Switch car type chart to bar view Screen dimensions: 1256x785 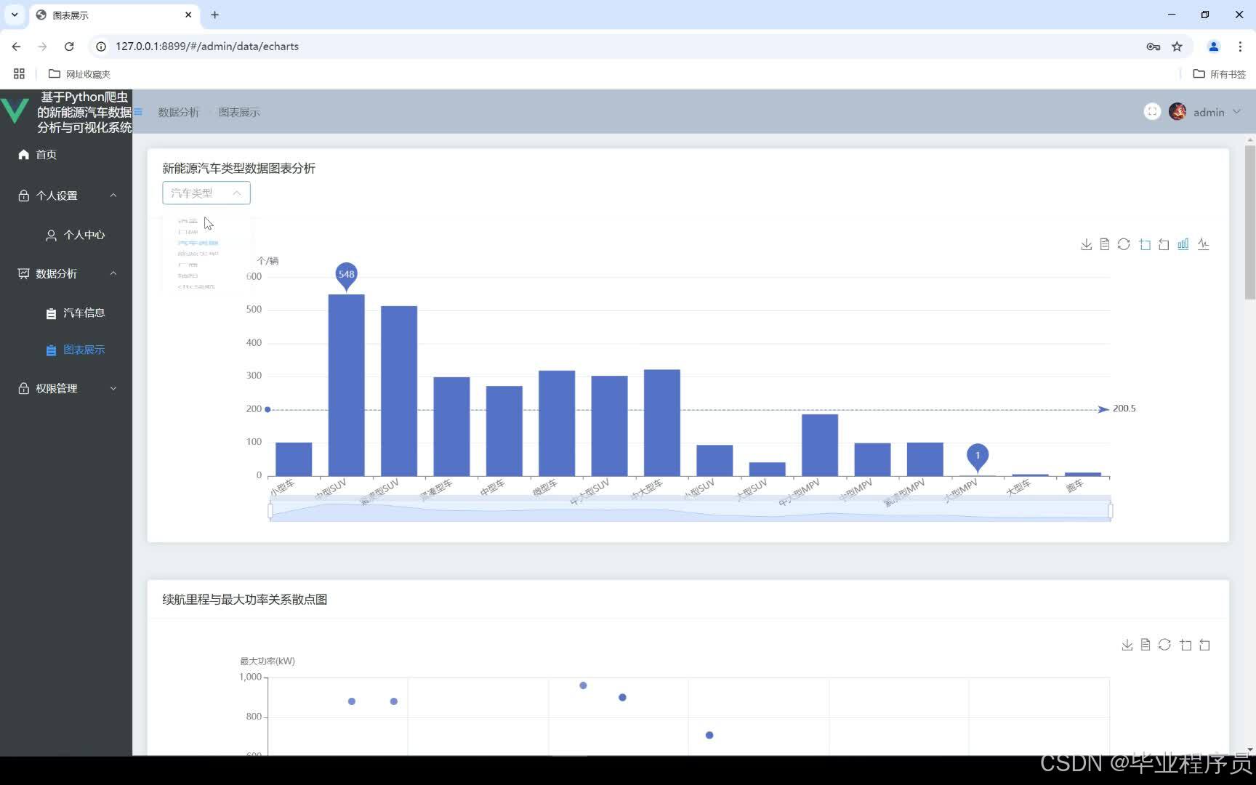[x=1183, y=244]
